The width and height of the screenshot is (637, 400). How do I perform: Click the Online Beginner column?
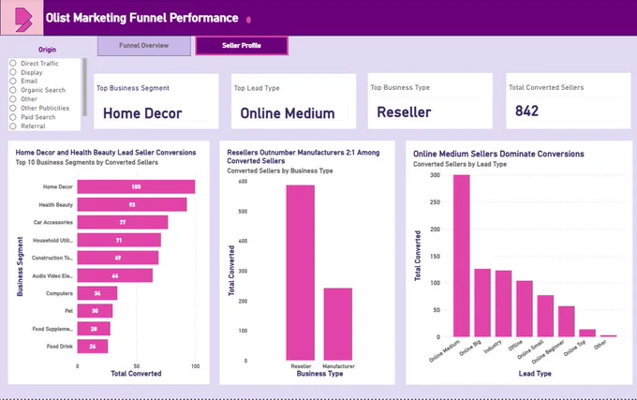567,321
